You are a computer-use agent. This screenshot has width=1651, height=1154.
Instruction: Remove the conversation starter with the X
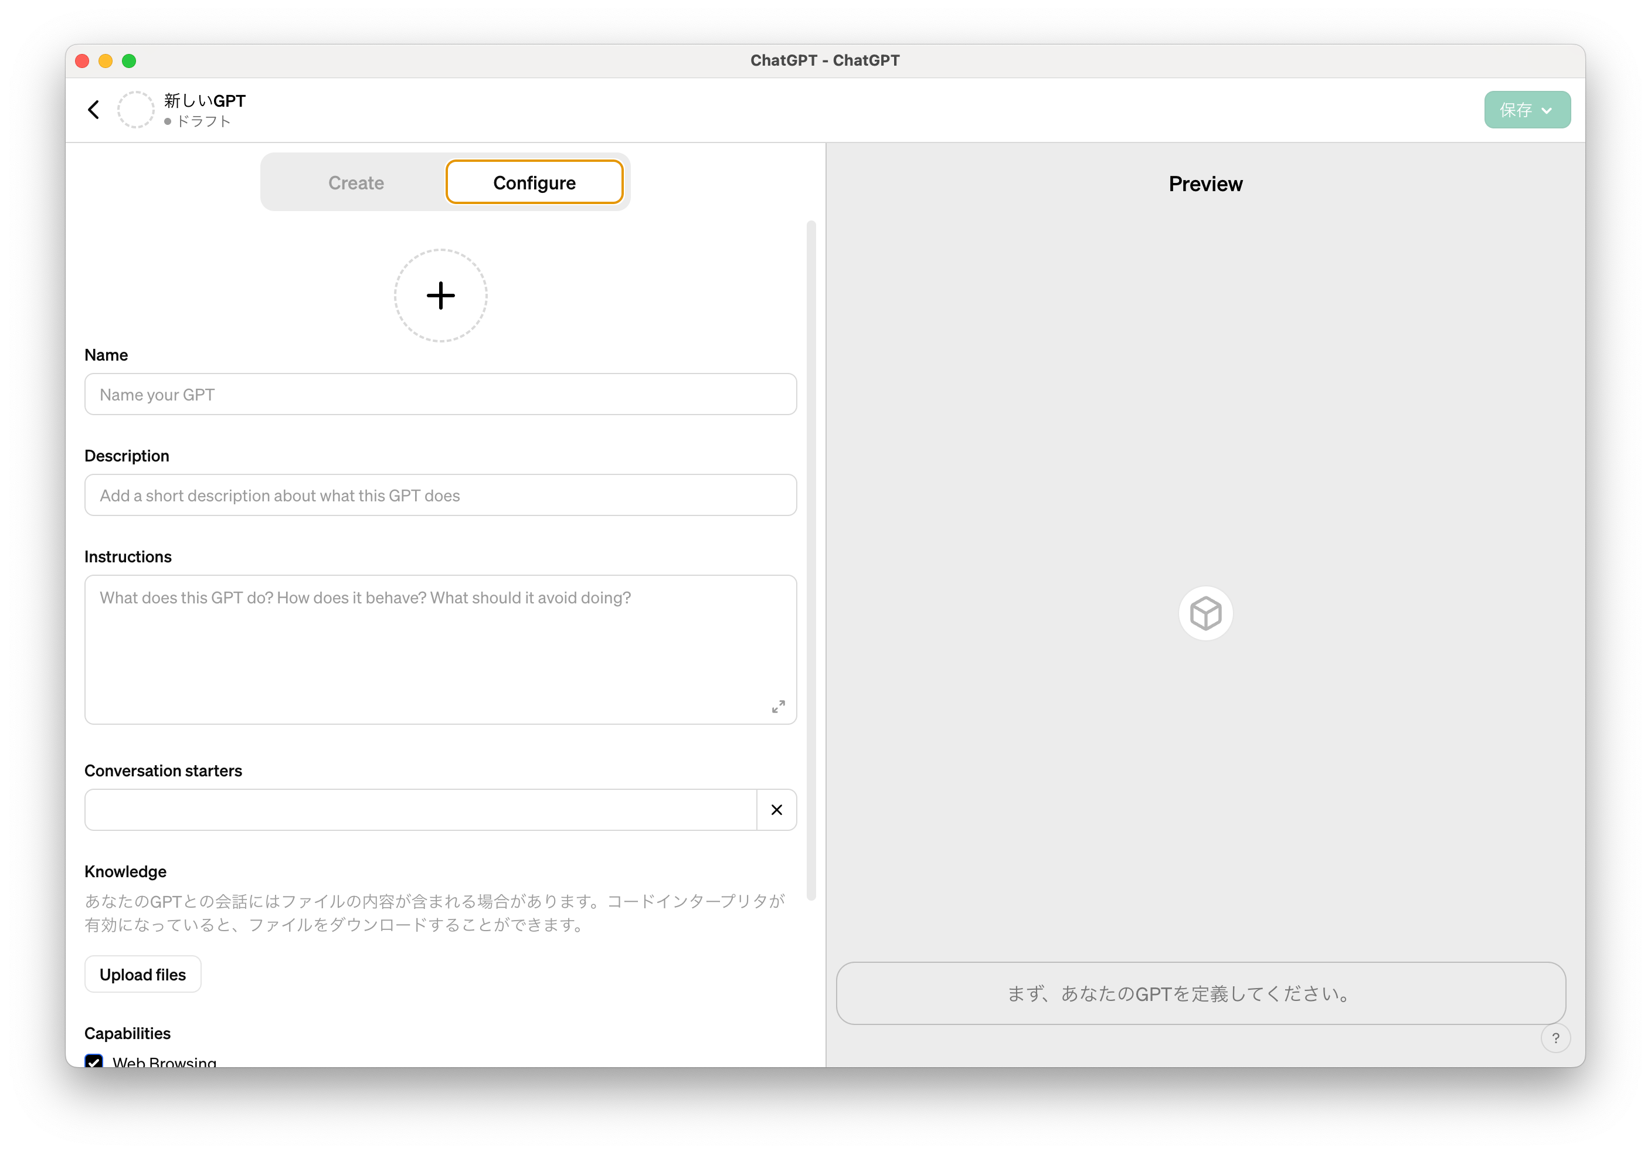[x=777, y=810]
